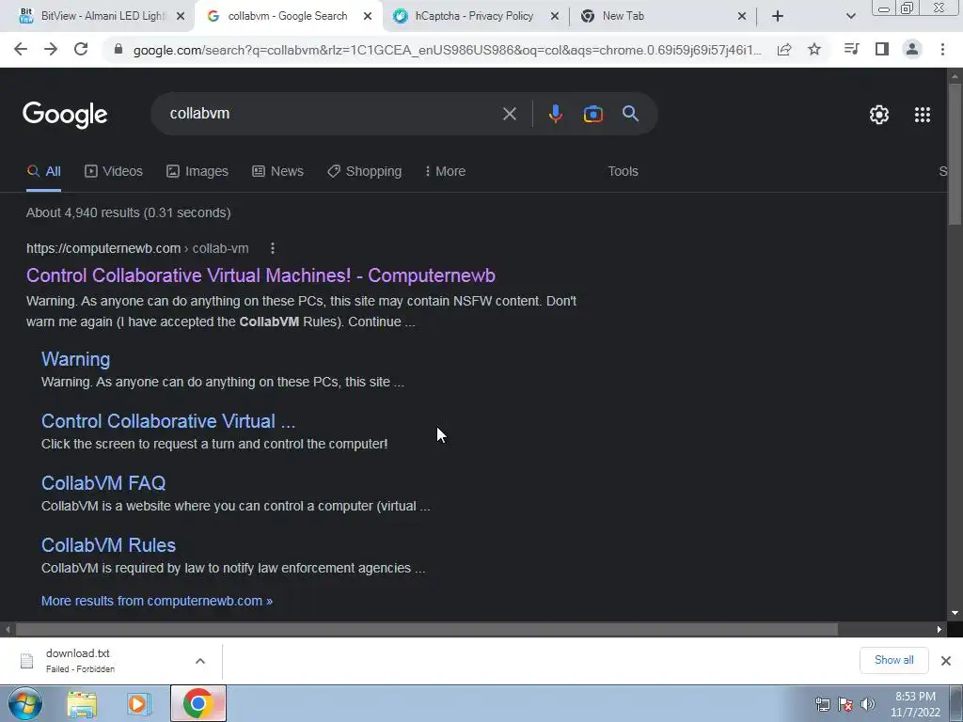963x722 pixels.
Task: Open the Chrome profile avatar
Action: (x=912, y=49)
